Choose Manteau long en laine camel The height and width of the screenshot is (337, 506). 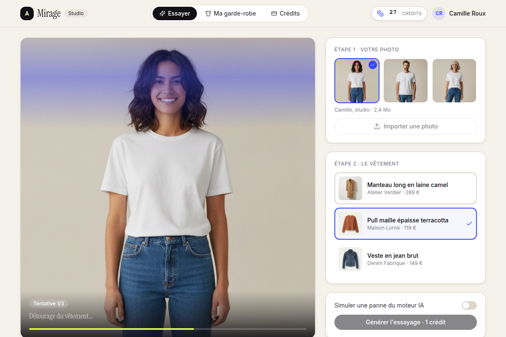[x=406, y=188]
